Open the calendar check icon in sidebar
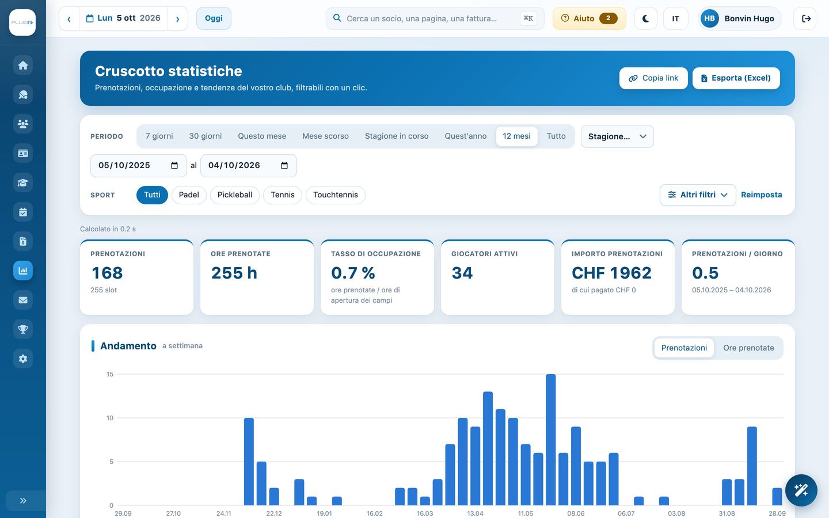Screen dimensions: 829x518 [23, 212]
